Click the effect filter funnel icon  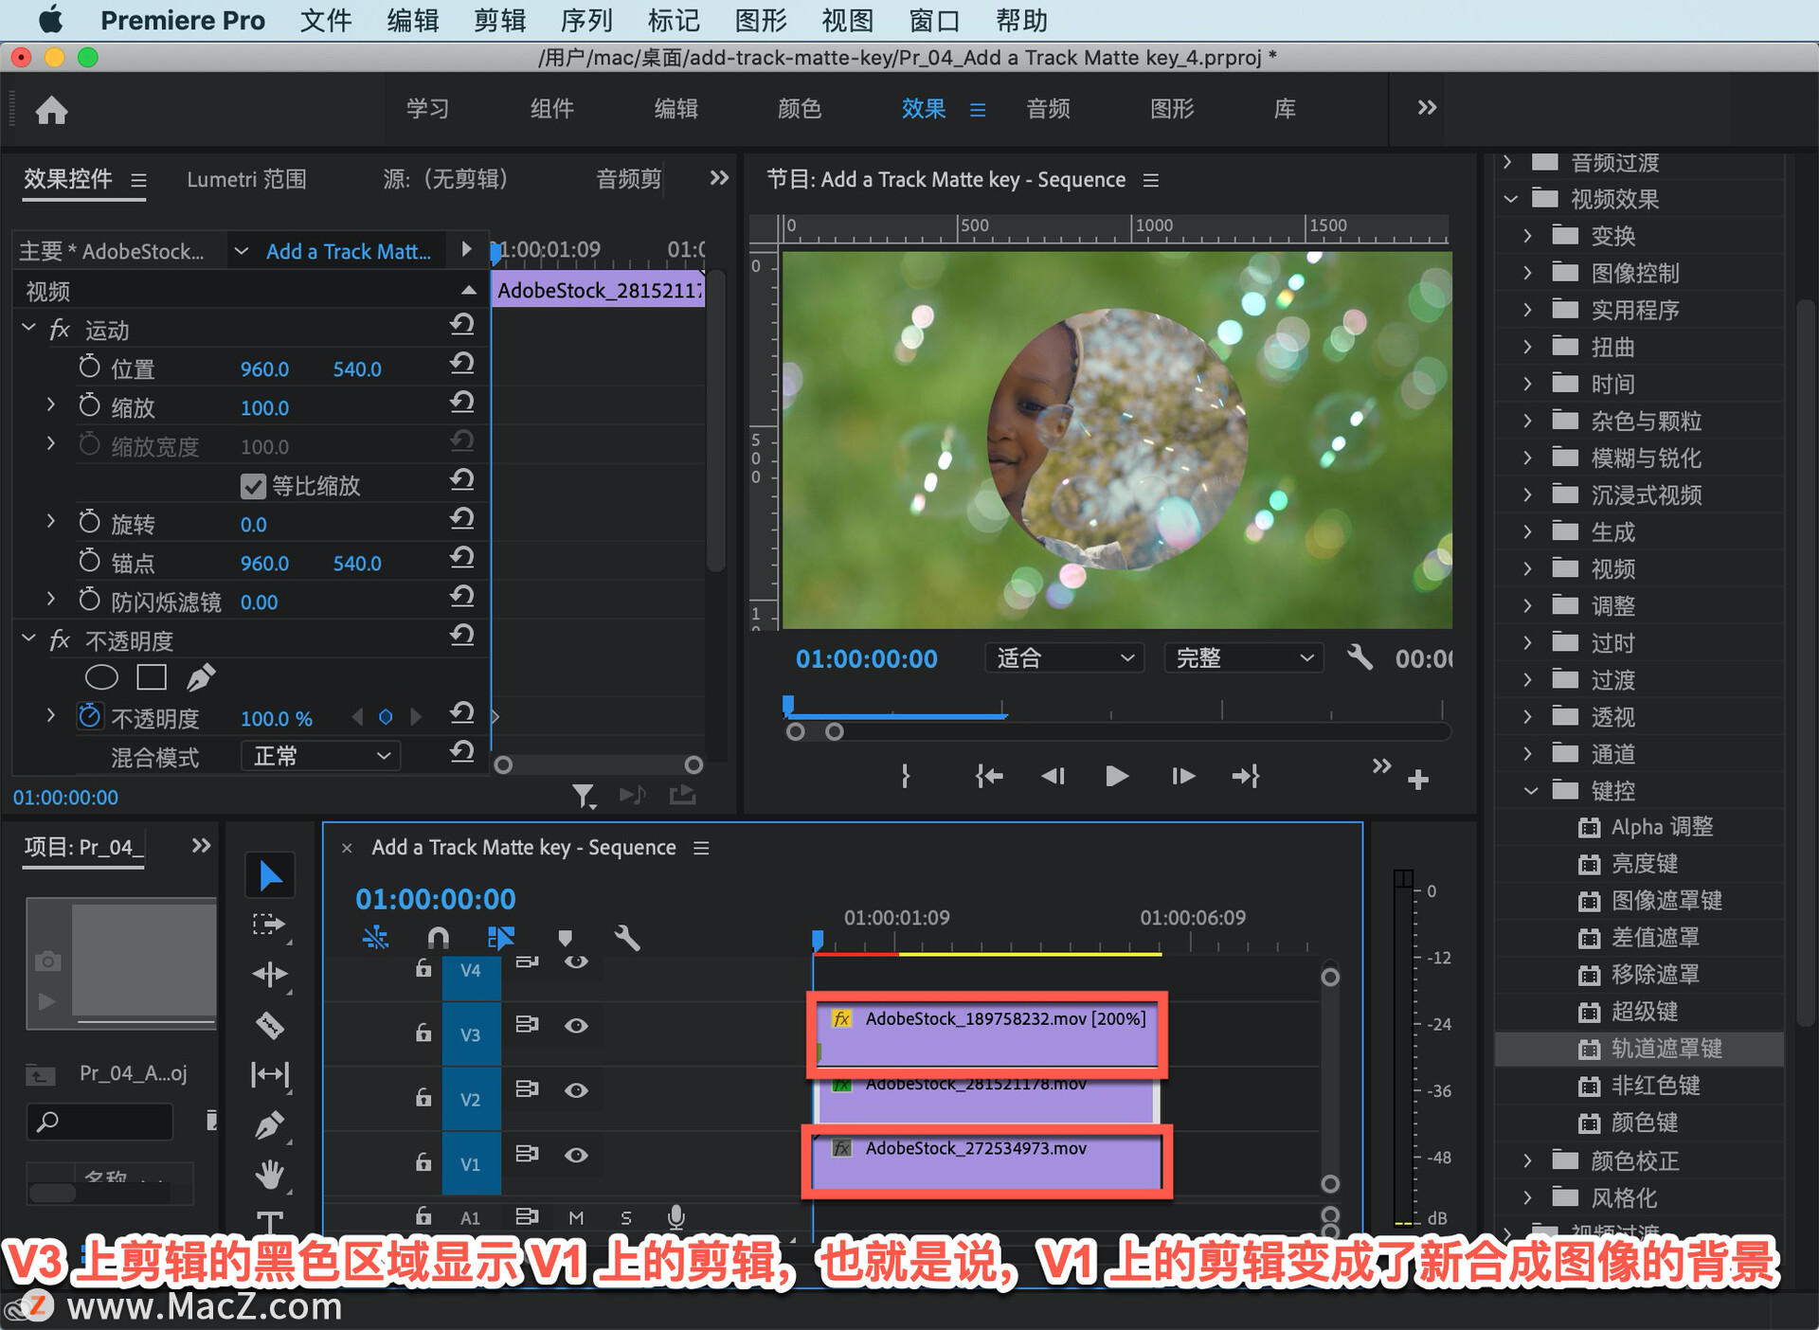point(584,796)
